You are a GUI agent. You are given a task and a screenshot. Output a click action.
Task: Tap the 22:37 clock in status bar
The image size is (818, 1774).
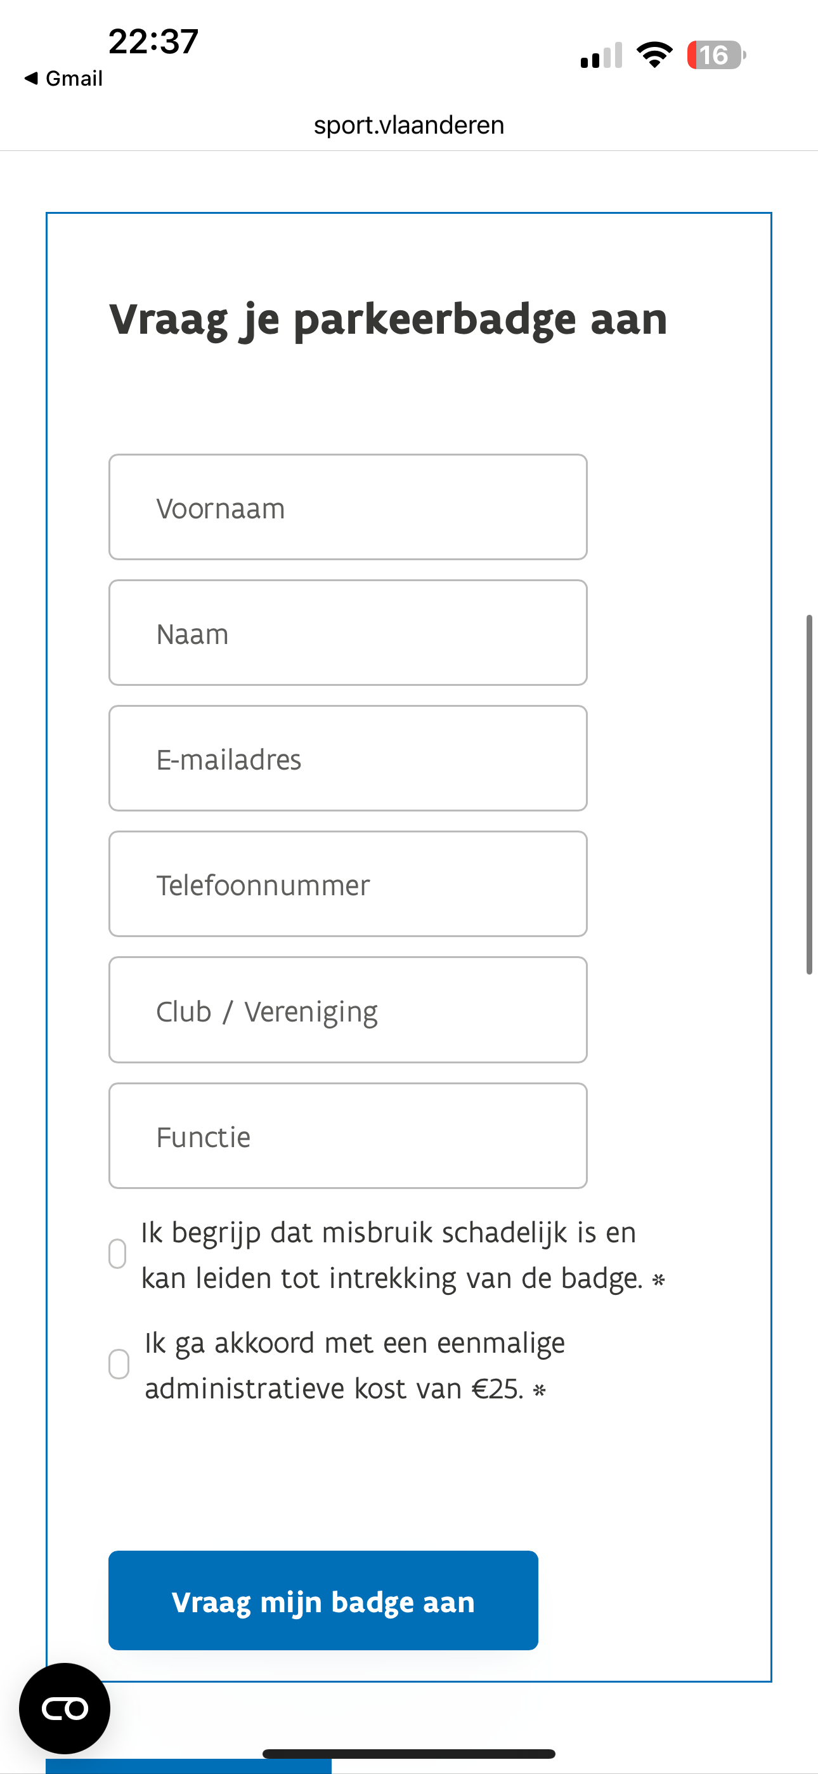click(x=153, y=41)
